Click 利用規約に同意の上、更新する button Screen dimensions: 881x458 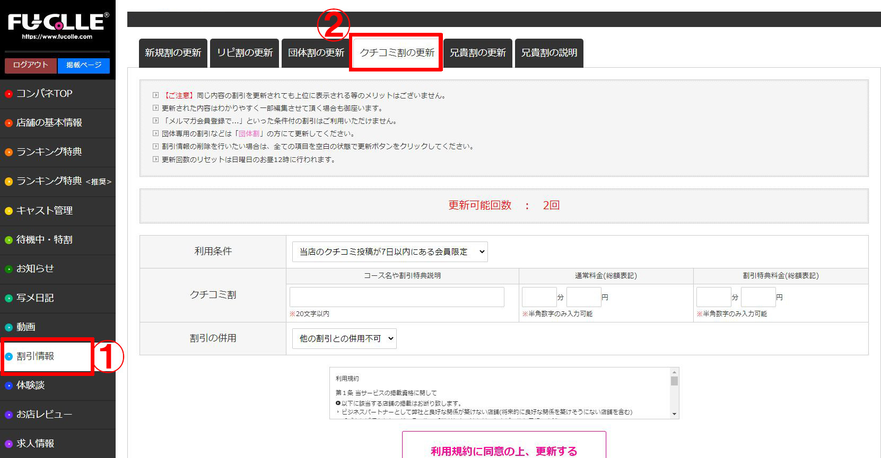(x=504, y=449)
